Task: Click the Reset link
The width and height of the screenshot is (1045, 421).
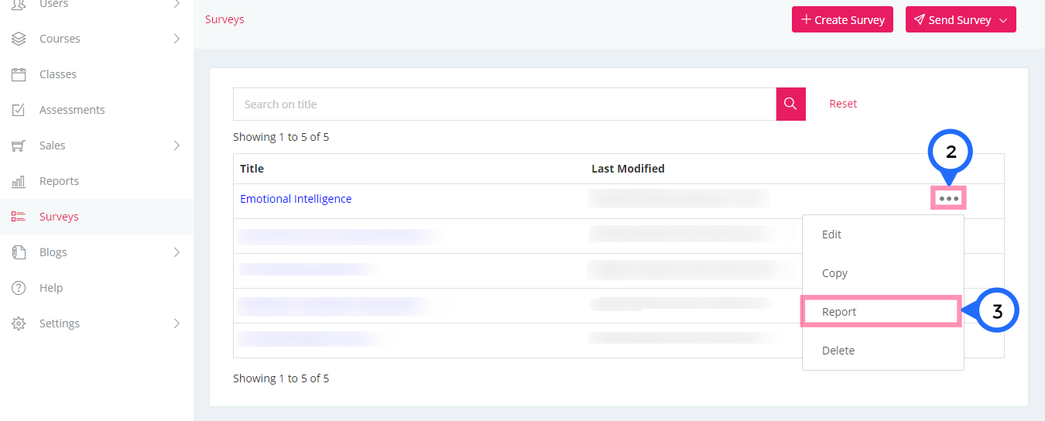Action: pos(843,104)
